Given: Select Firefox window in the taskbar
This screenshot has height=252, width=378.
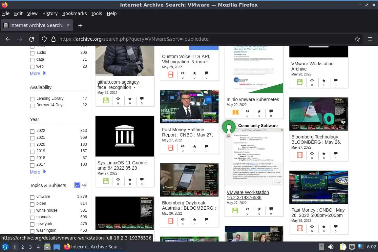Looking at the screenshot, I should click(x=94, y=247).
